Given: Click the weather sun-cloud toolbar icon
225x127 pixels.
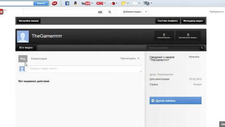Looking at the screenshot, I should (x=123, y=3).
